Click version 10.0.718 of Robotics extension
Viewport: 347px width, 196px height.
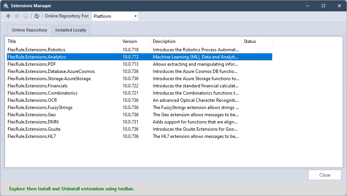(130, 50)
